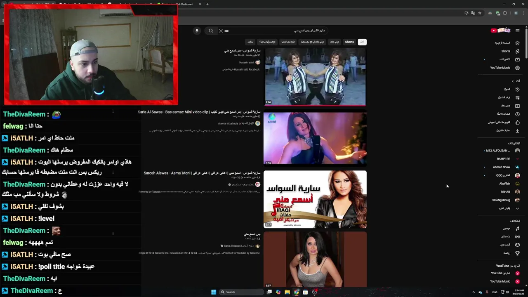Expand the 'You' section chevron
This screenshot has height=297, width=528.
click(513, 81)
